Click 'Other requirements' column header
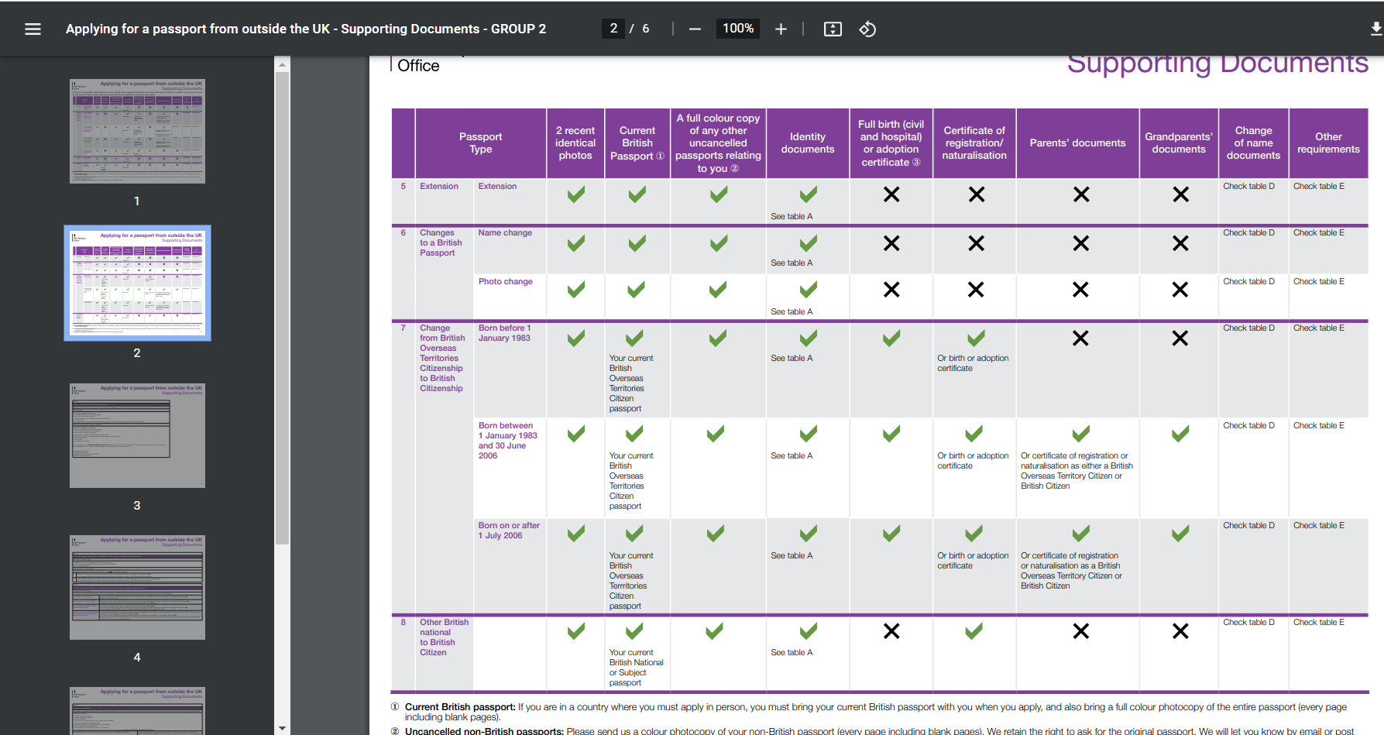 pos(1328,143)
